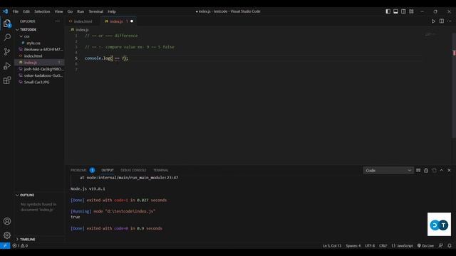The height and width of the screenshot is (256, 456).
Task: Switch to the OUTPUT panel tab
Action: click(x=108, y=170)
